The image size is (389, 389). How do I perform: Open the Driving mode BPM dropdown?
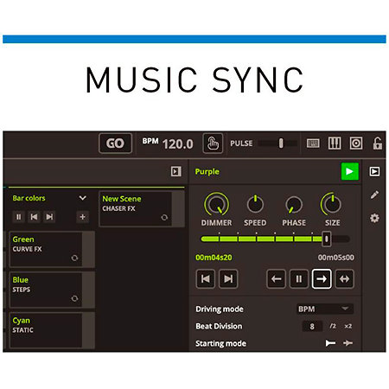(x=325, y=309)
